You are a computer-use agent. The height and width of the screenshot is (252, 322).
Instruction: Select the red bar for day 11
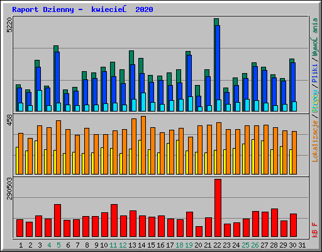coord(114,220)
